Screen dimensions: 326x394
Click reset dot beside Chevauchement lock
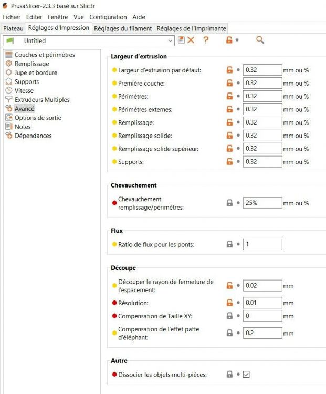point(238,203)
